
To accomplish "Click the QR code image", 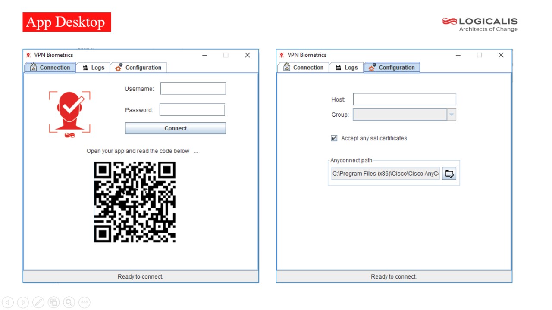I will pos(135,202).
